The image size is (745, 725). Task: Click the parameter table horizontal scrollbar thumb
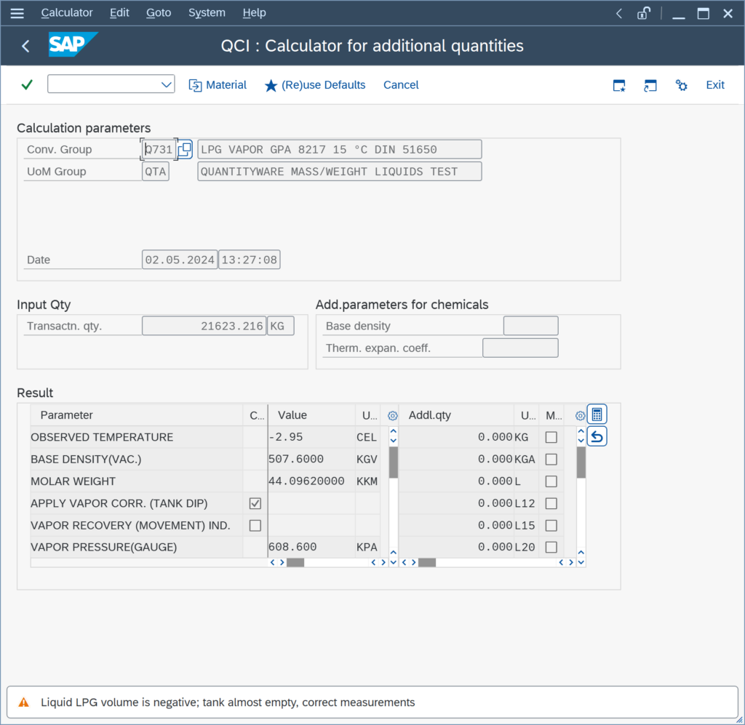(295, 563)
